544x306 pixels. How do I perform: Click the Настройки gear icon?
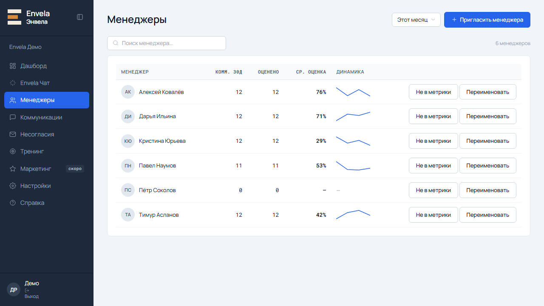point(13,186)
